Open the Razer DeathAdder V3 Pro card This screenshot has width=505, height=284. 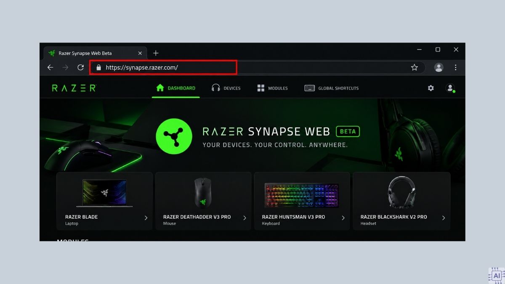(203, 201)
